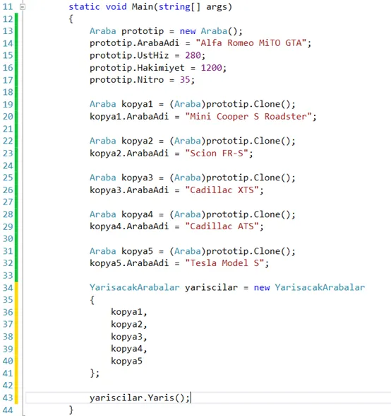391x416 pixels.
Task: Click the "yariscilar" variable on line 34
Action: (x=211, y=287)
